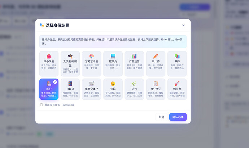Select the 创业者 rocket icon
The width and height of the screenshot is (249, 148).
coord(177,84)
